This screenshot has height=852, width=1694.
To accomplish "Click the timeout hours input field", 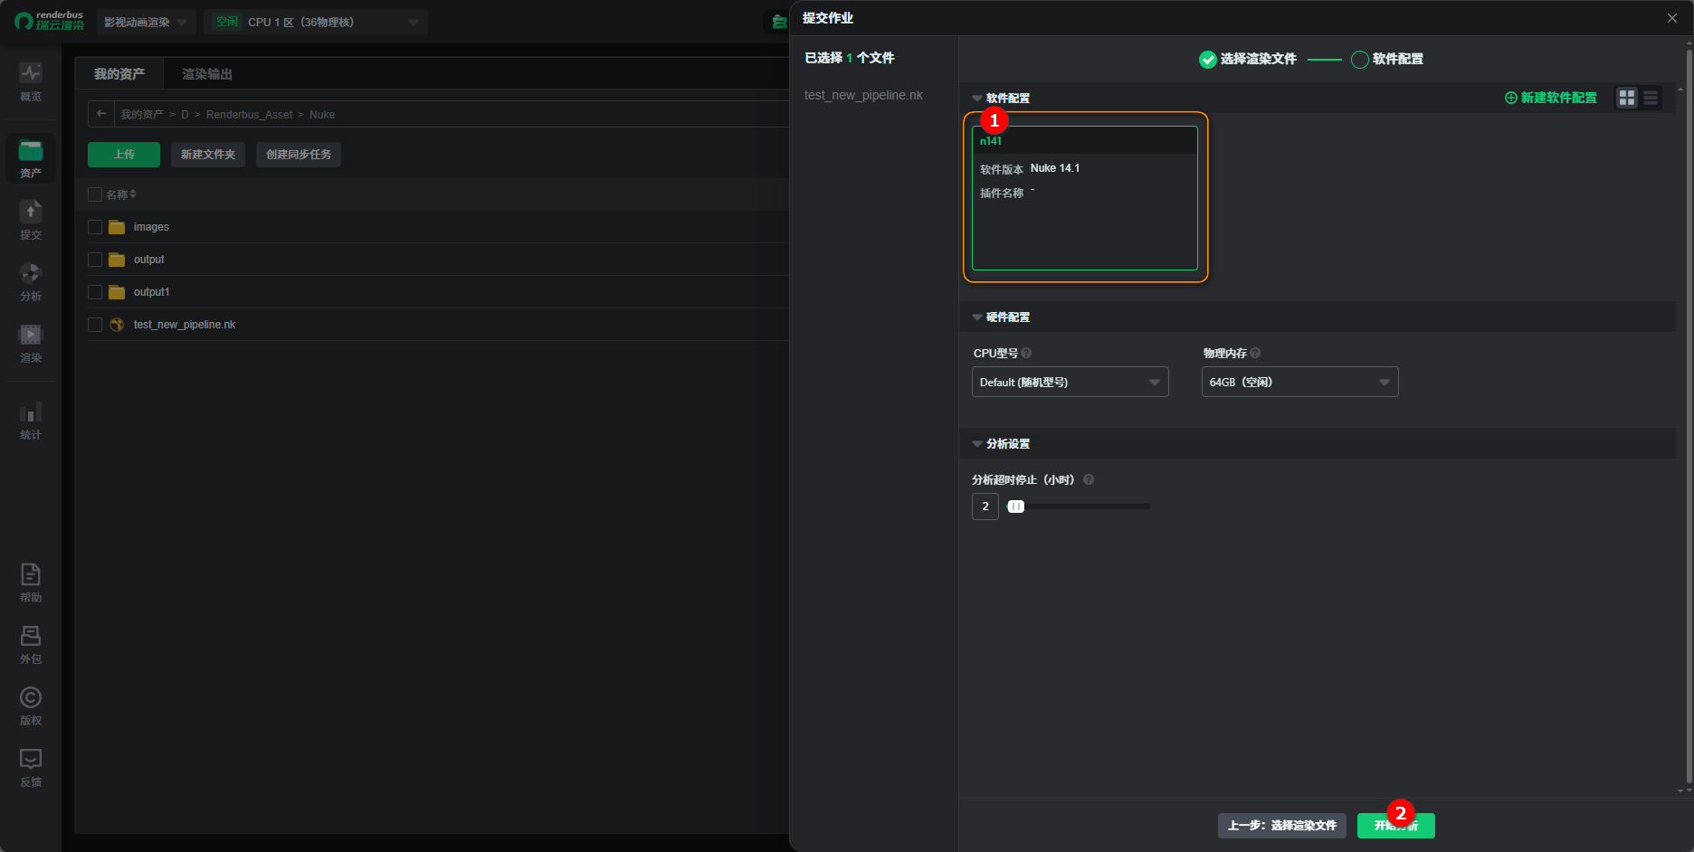I will click(x=985, y=506).
